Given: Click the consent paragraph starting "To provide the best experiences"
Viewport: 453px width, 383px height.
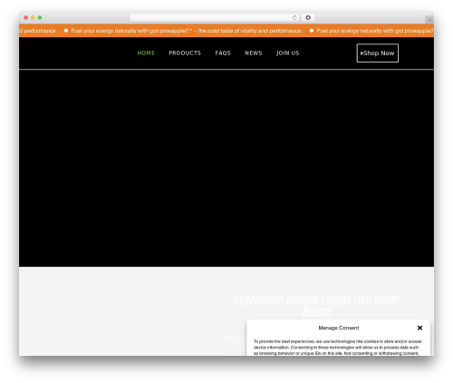Looking at the screenshot, I should [338, 348].
